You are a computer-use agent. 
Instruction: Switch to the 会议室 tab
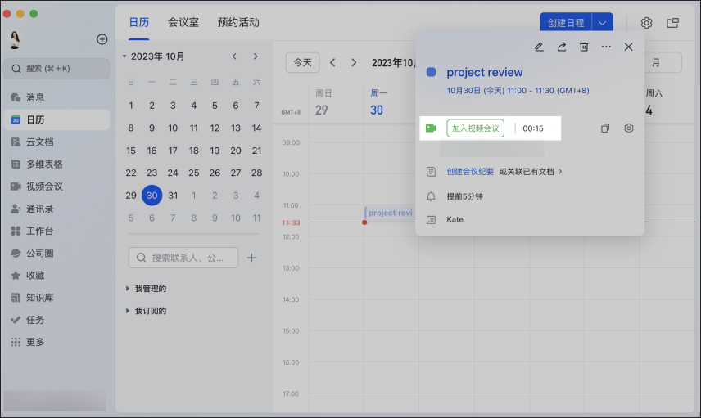tap(183, 22)
